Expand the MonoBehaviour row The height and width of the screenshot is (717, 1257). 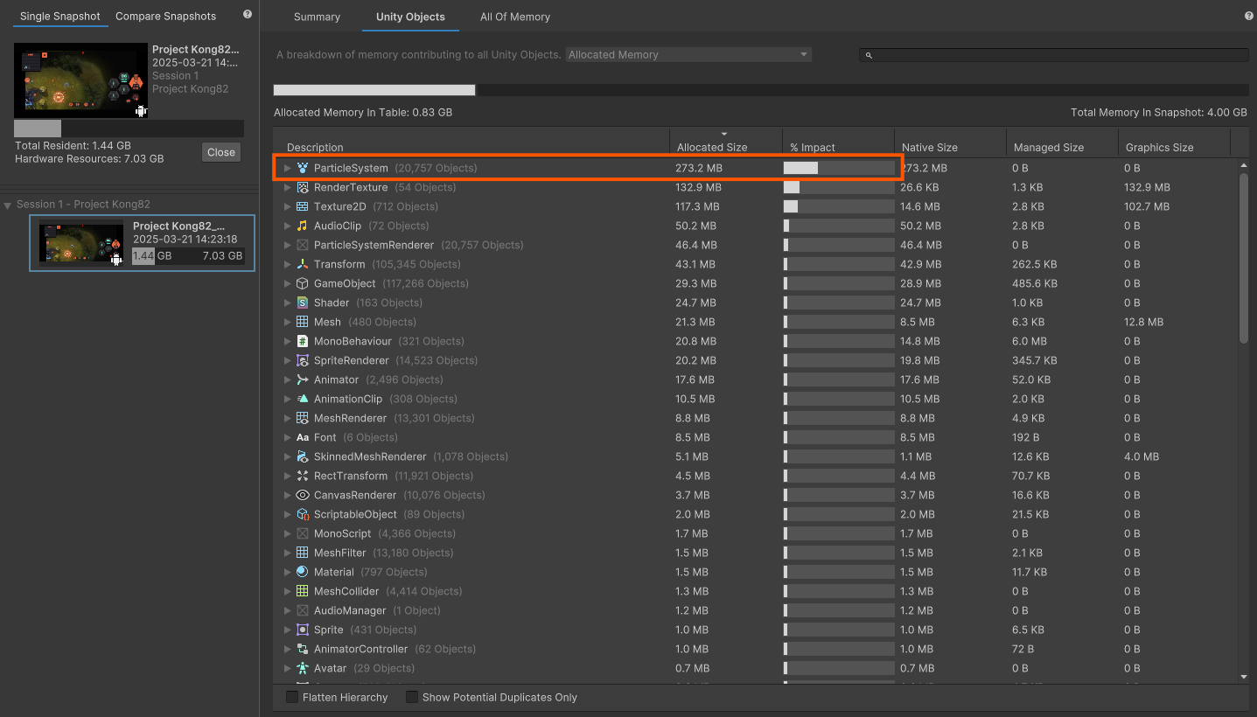click(x=287, y=341)
